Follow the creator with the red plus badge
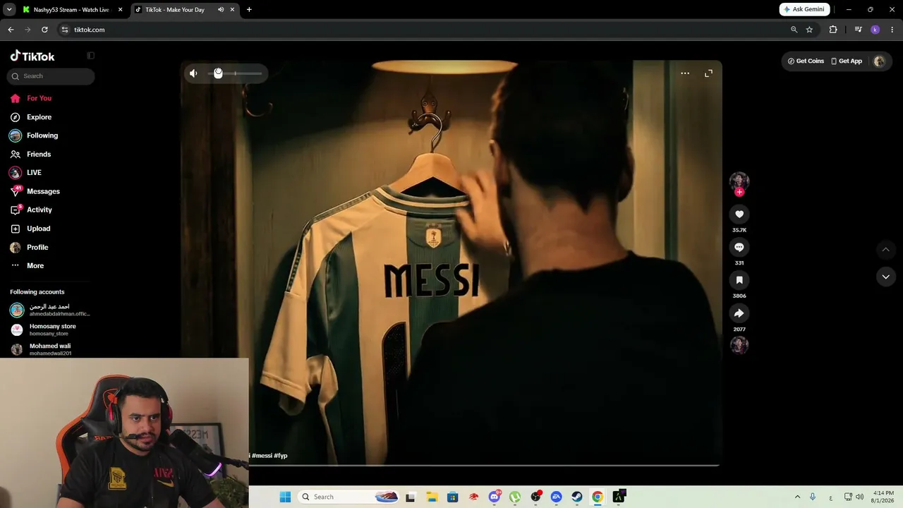The width and height of the screenshot is (903, 508). (739, 192)
